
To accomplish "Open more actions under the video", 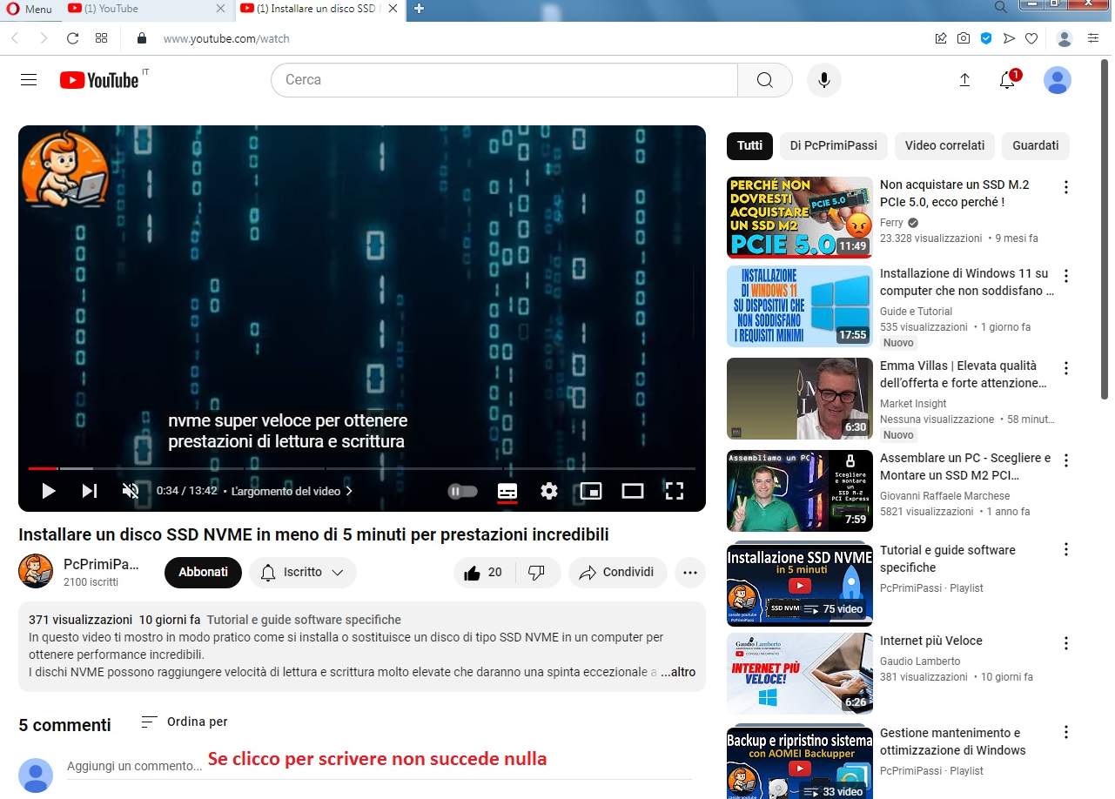I will [x=690, y=573].
